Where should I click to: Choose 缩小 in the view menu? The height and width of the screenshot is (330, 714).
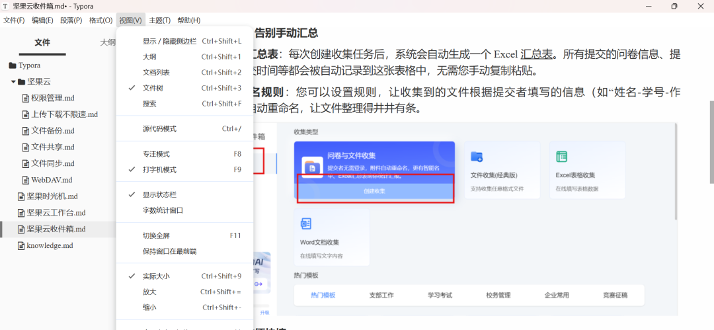(x=185, y=308)
